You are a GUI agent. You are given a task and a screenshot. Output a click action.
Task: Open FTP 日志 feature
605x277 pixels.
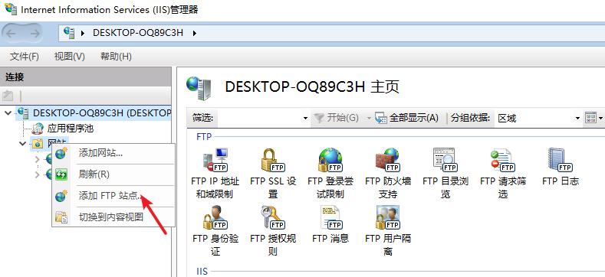coord(561,167)
